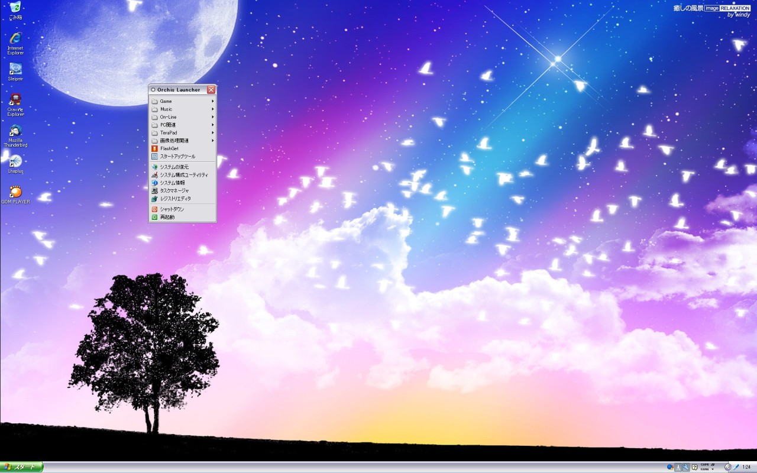Viewport: 757px width, 473px height.
Task: Click the レジストリエディタ label in the launcher
Action: pos(175,199)
